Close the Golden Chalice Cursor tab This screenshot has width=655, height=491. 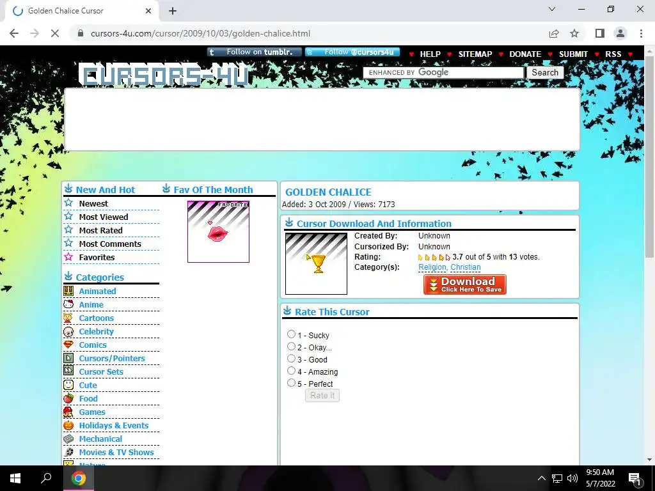click(148, 11)
